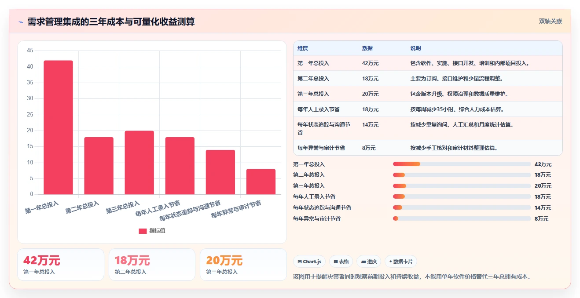The height and width of the screenshot is (298, 580).
Task: Click the y-axis label 45
Action: (30, 51)
